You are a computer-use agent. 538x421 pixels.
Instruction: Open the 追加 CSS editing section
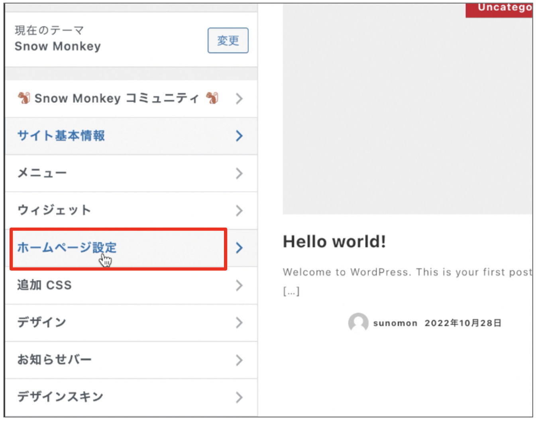click(44, 285)
